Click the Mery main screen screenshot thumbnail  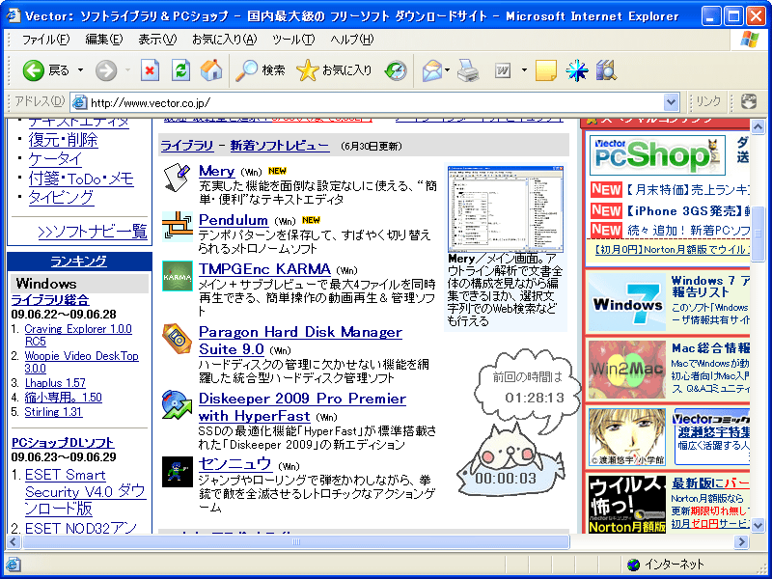click(x=506, y=208)
